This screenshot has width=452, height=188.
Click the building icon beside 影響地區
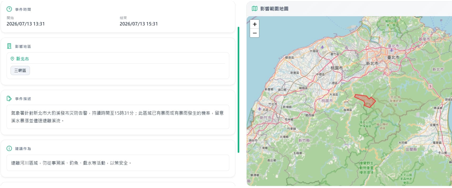click(x=9, y=46)
